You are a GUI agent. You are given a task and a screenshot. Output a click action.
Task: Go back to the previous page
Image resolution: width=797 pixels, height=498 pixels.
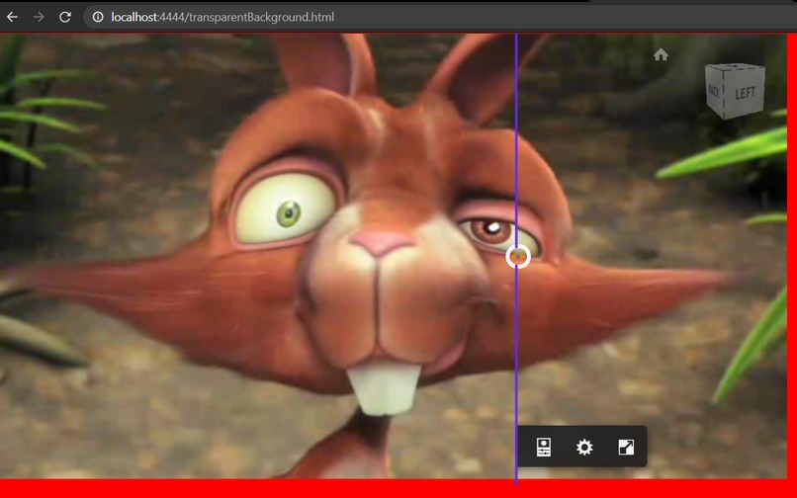click(12, 17)
